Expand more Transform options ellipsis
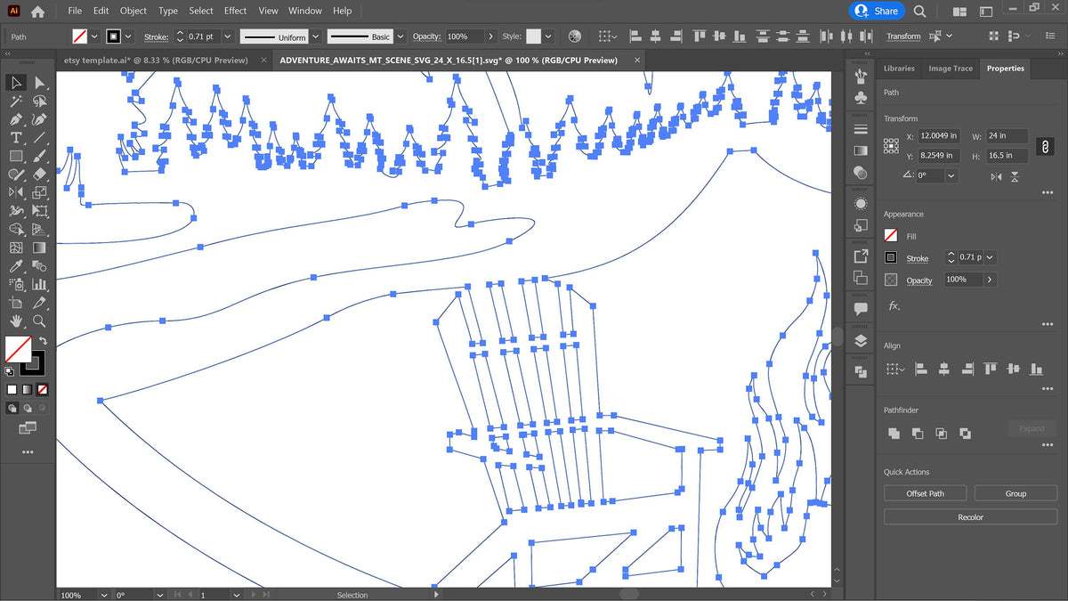The image size is (1068, 601). pos(1047,192)
